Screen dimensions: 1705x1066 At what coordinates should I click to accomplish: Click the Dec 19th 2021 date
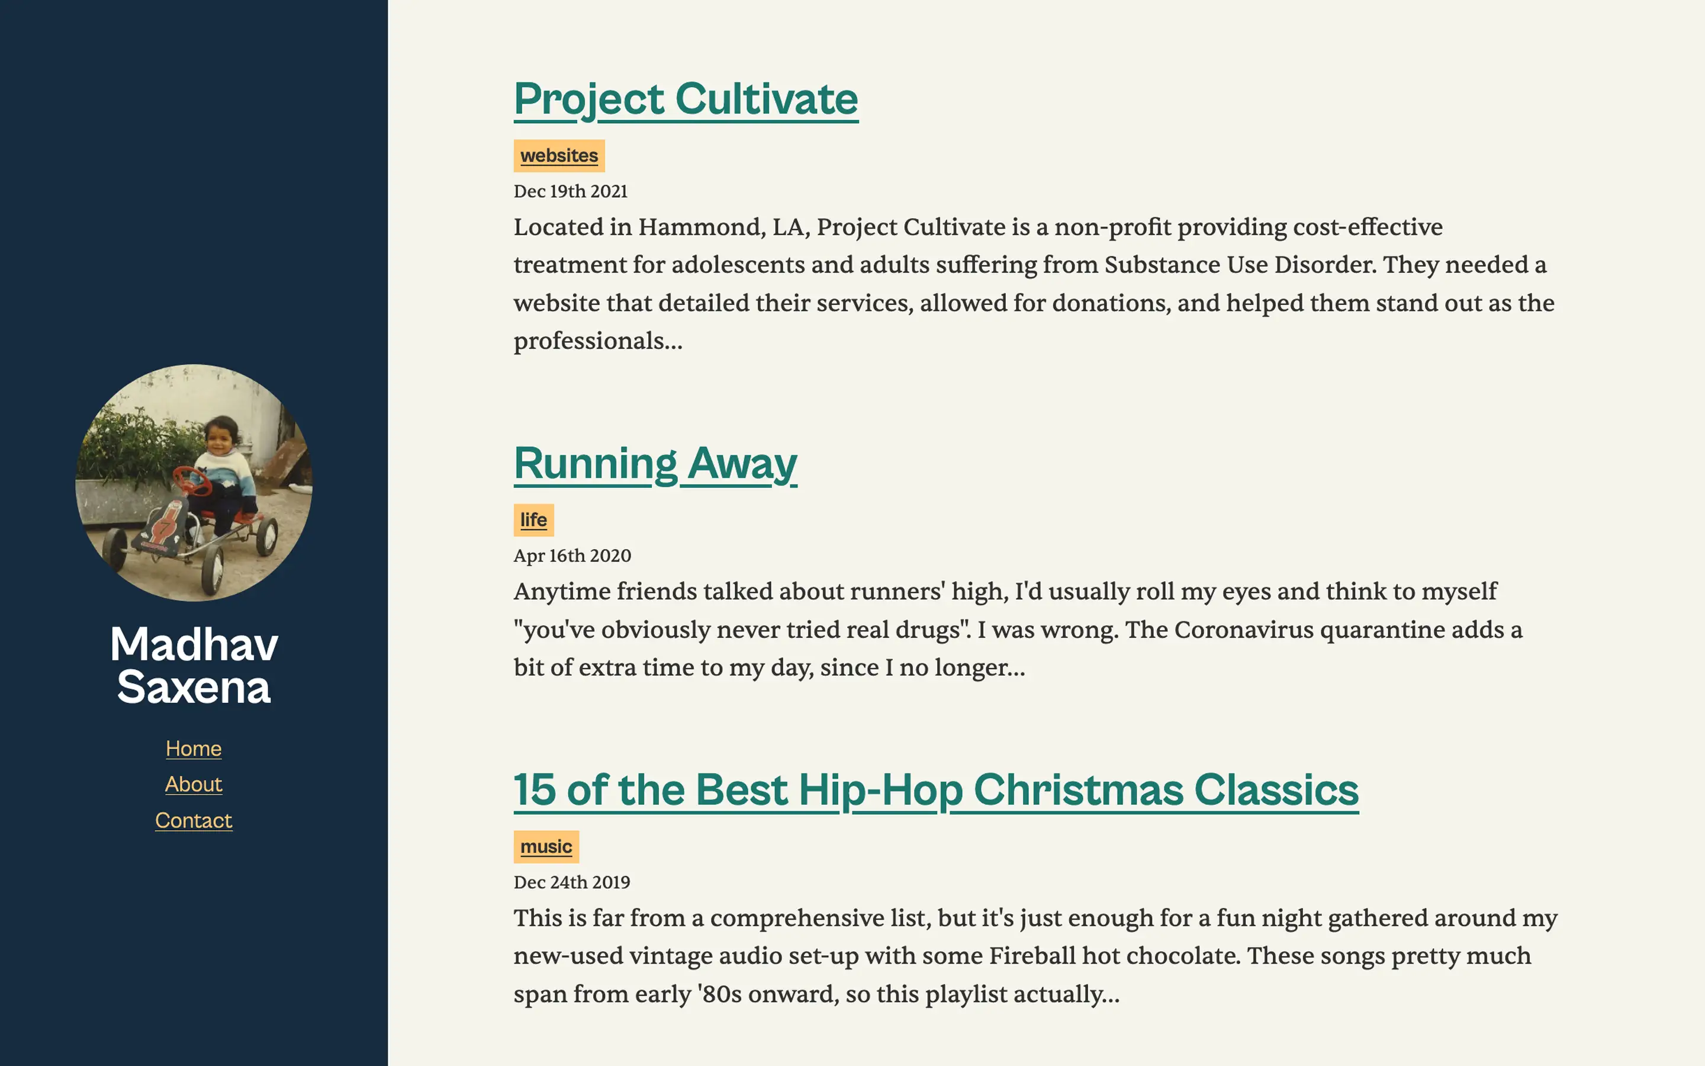click(x=570, y=192)
